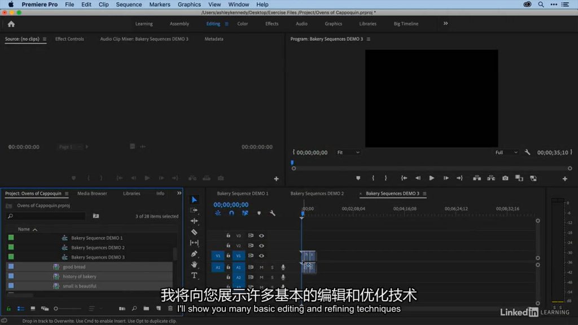The width and height of the screenshot is (578, 325).
Task: Delete selected items with trash icon
Action: tap(170, 309)
